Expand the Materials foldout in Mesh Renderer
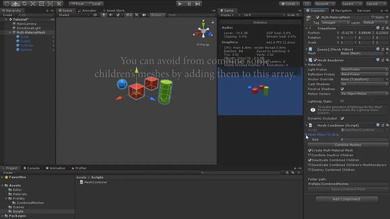Viewport: 390px width, 219px height. 306,64
